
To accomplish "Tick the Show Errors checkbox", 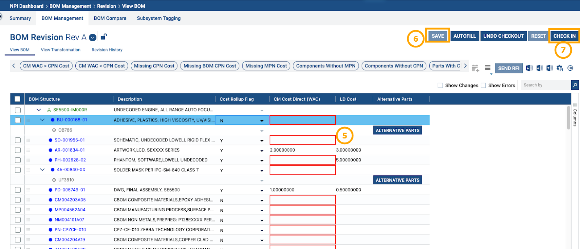I will (x=483, y=86).
